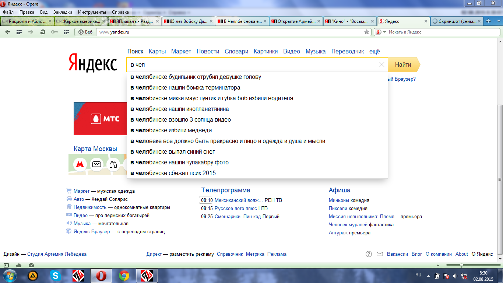Switch to the Риццоли и Айлс tab

[27, 21]
